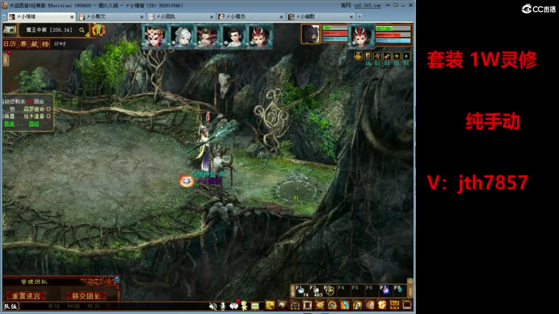Click the water-drop buff icon at the row's end
Viewport: 559px width, 314px height.
(x=406, y=56)
